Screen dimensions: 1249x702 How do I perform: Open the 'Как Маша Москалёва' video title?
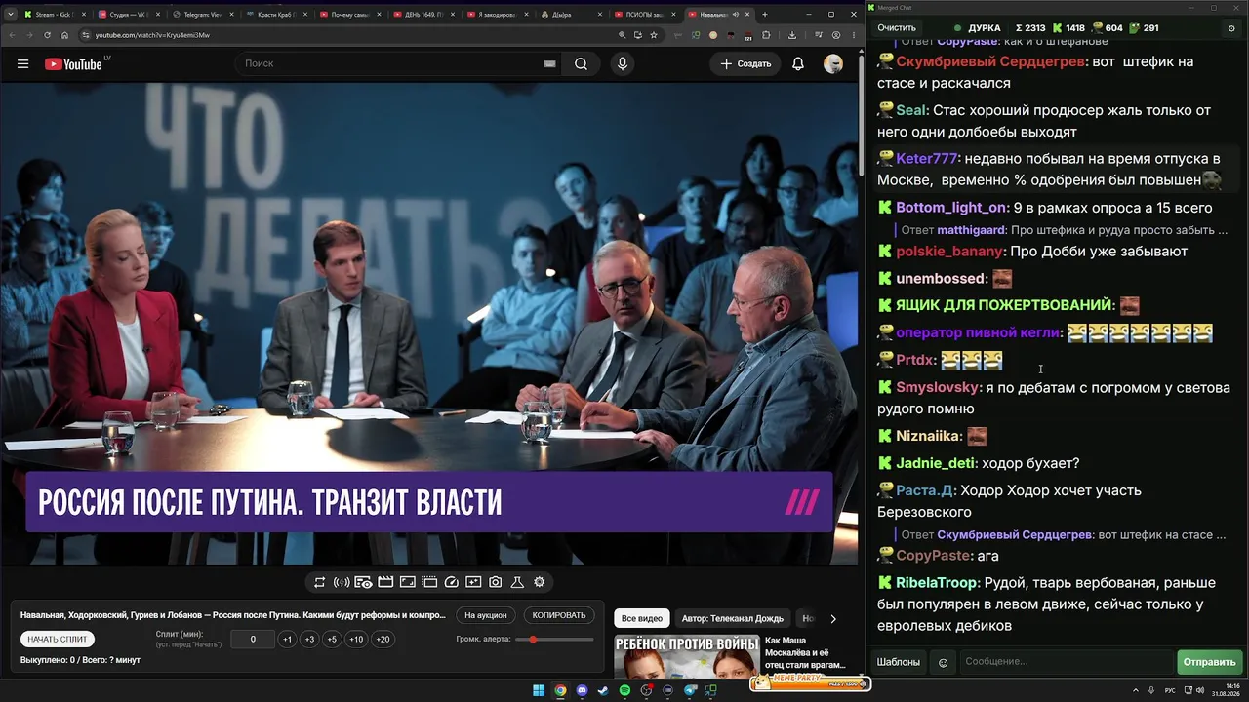coord(805,652)
